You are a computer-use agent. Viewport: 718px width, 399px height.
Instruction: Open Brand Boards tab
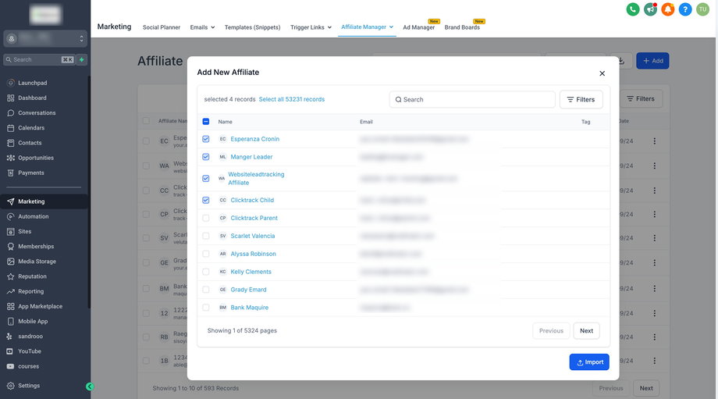[462, 27]
